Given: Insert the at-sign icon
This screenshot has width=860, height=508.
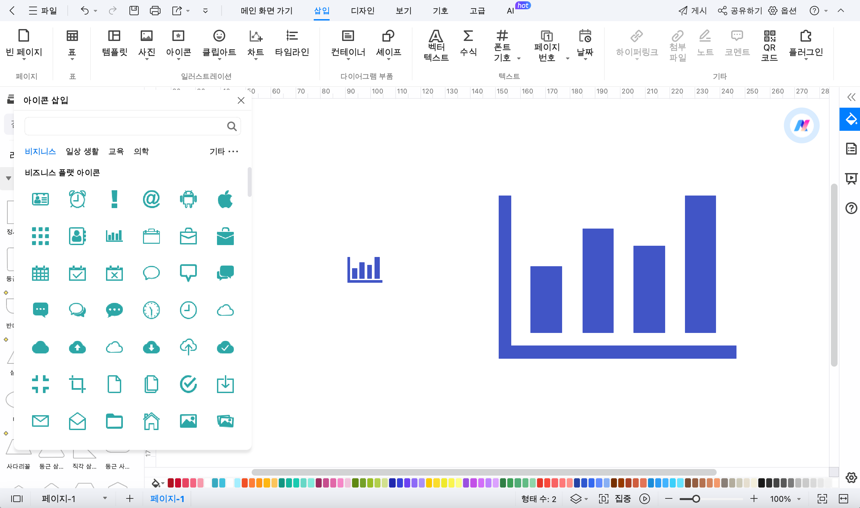Looking at the screenshot, I should pyautogui.click(x=151, y=199).
